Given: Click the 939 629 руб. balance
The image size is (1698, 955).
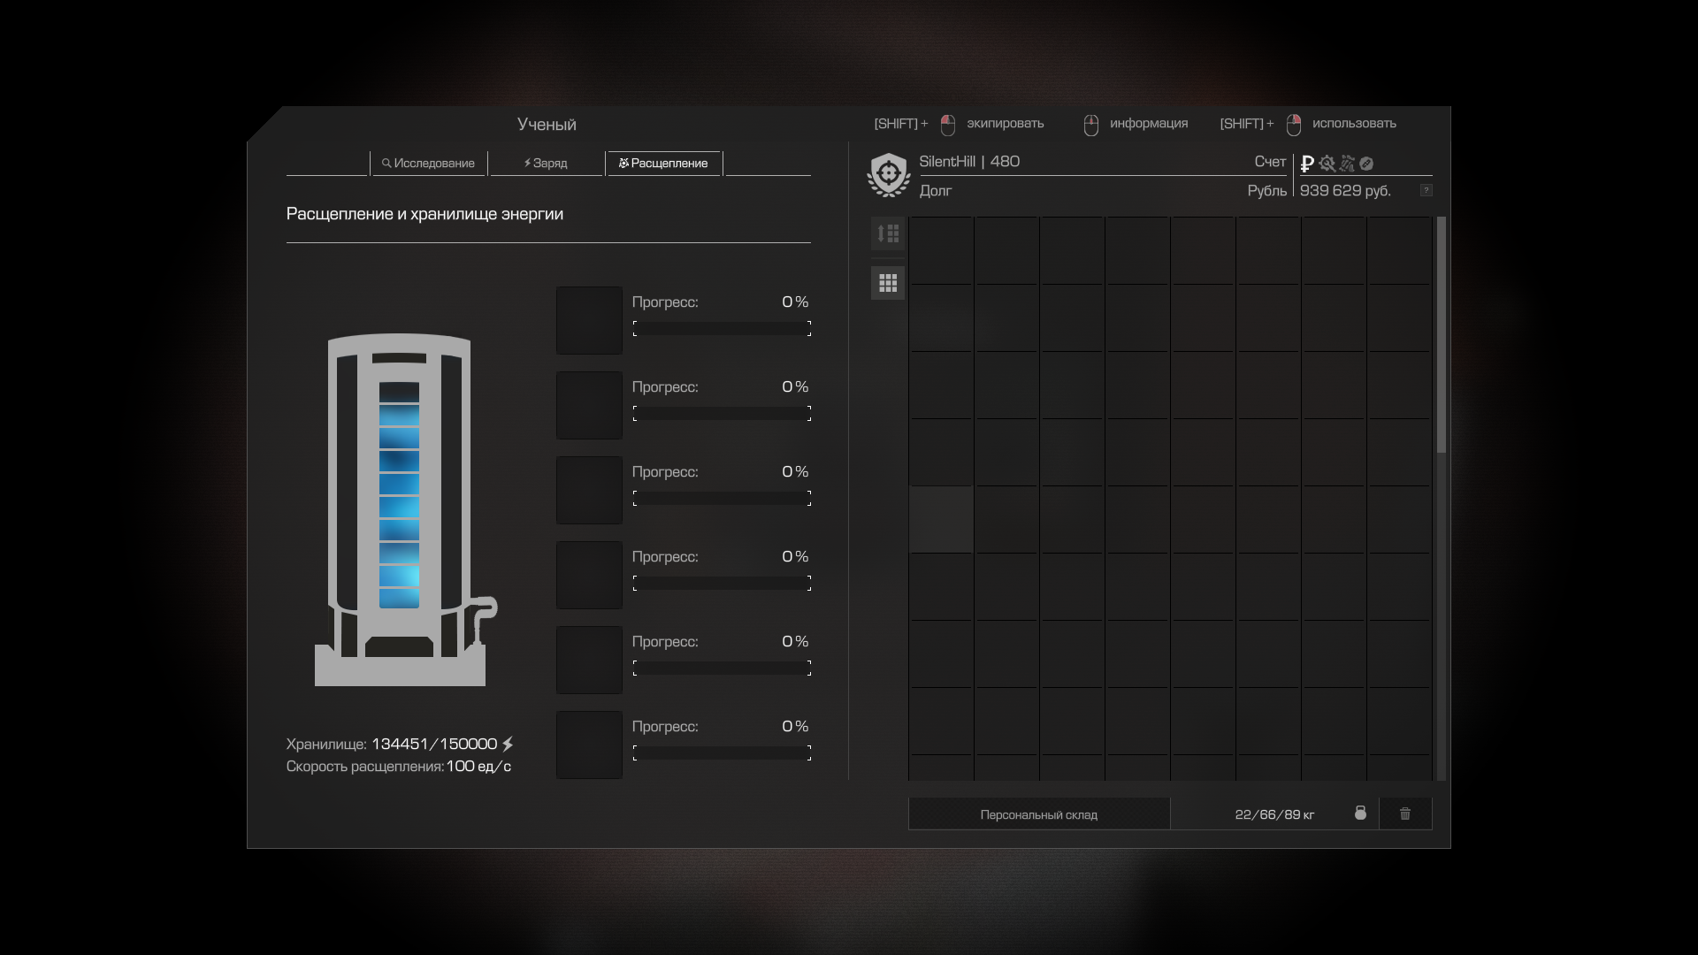Looking at the screenshot, I should tap(1345, 190).
